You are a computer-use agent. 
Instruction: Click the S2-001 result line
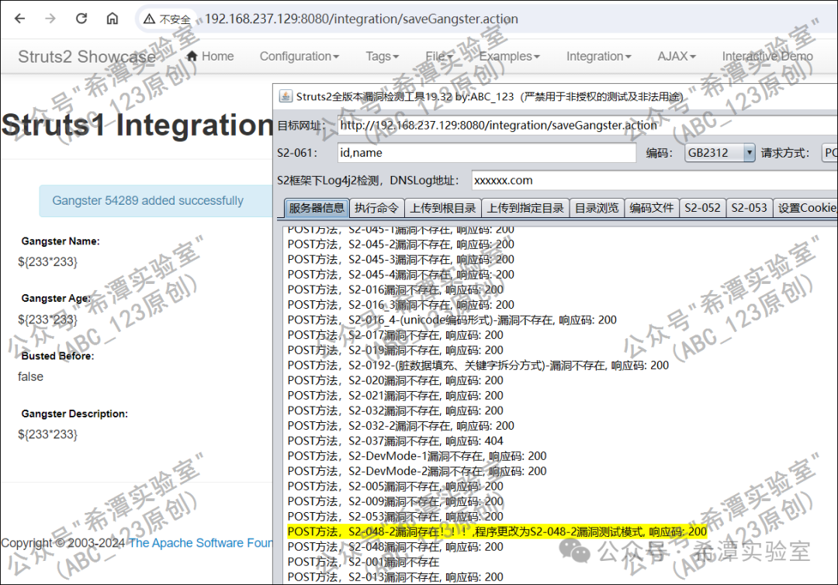click(363, 562)
